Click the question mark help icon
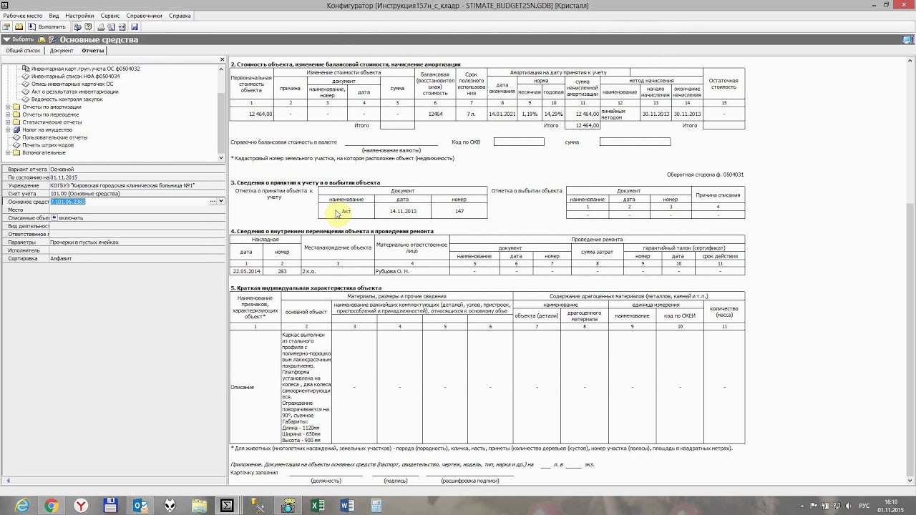 88,26
